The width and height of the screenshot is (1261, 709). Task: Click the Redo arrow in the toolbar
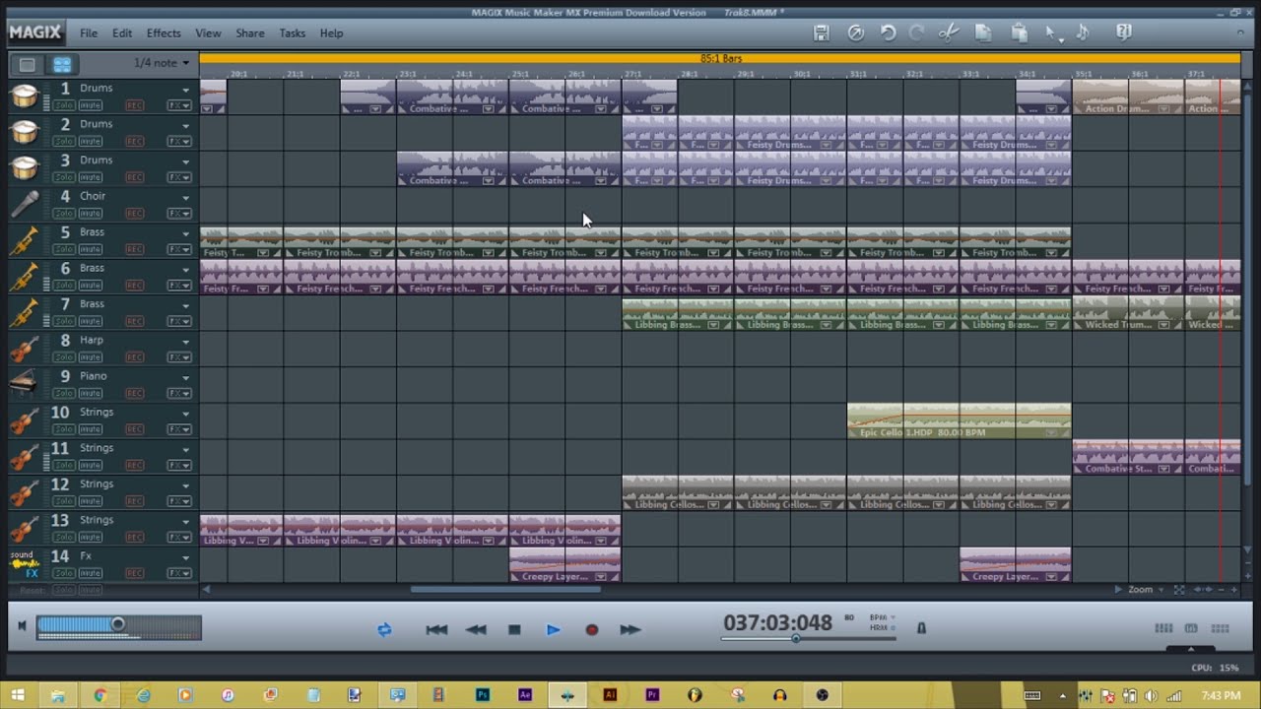tap(916, 32)
